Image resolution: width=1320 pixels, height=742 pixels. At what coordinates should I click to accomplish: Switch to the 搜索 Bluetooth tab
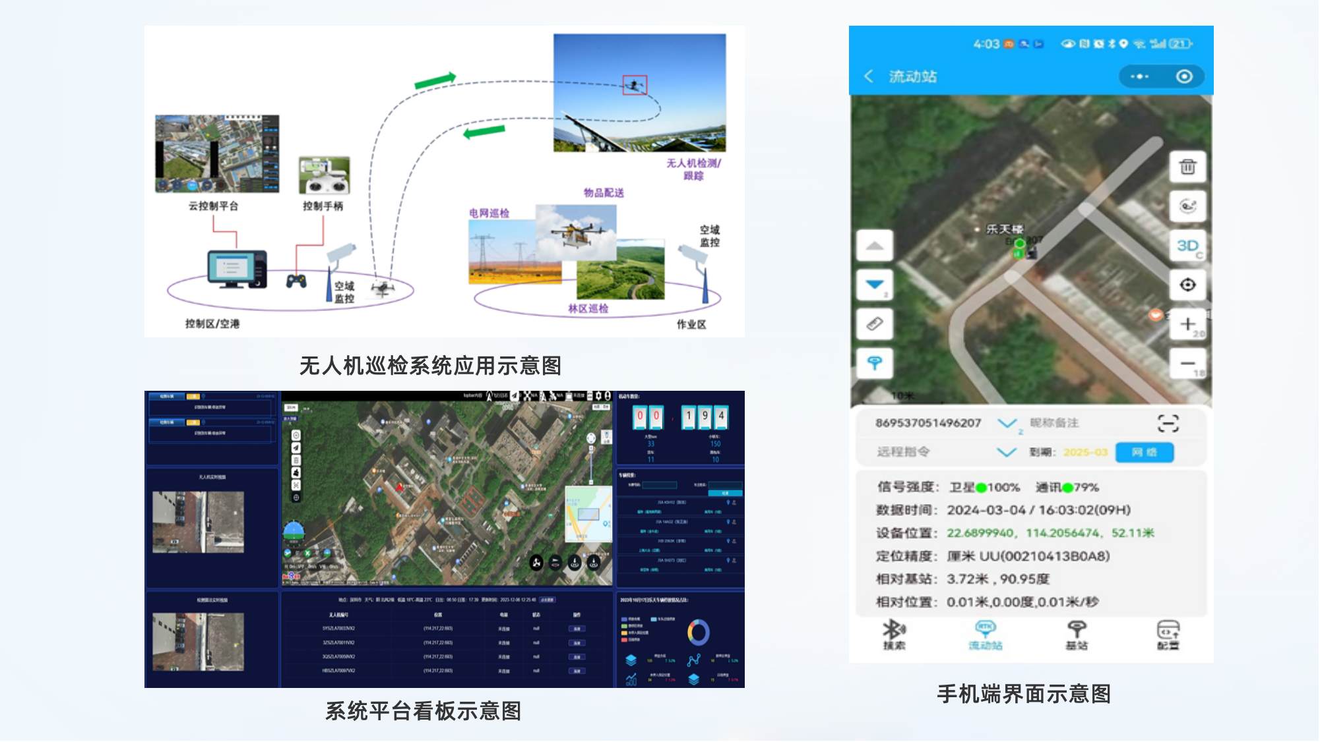[x=895, y=635]
